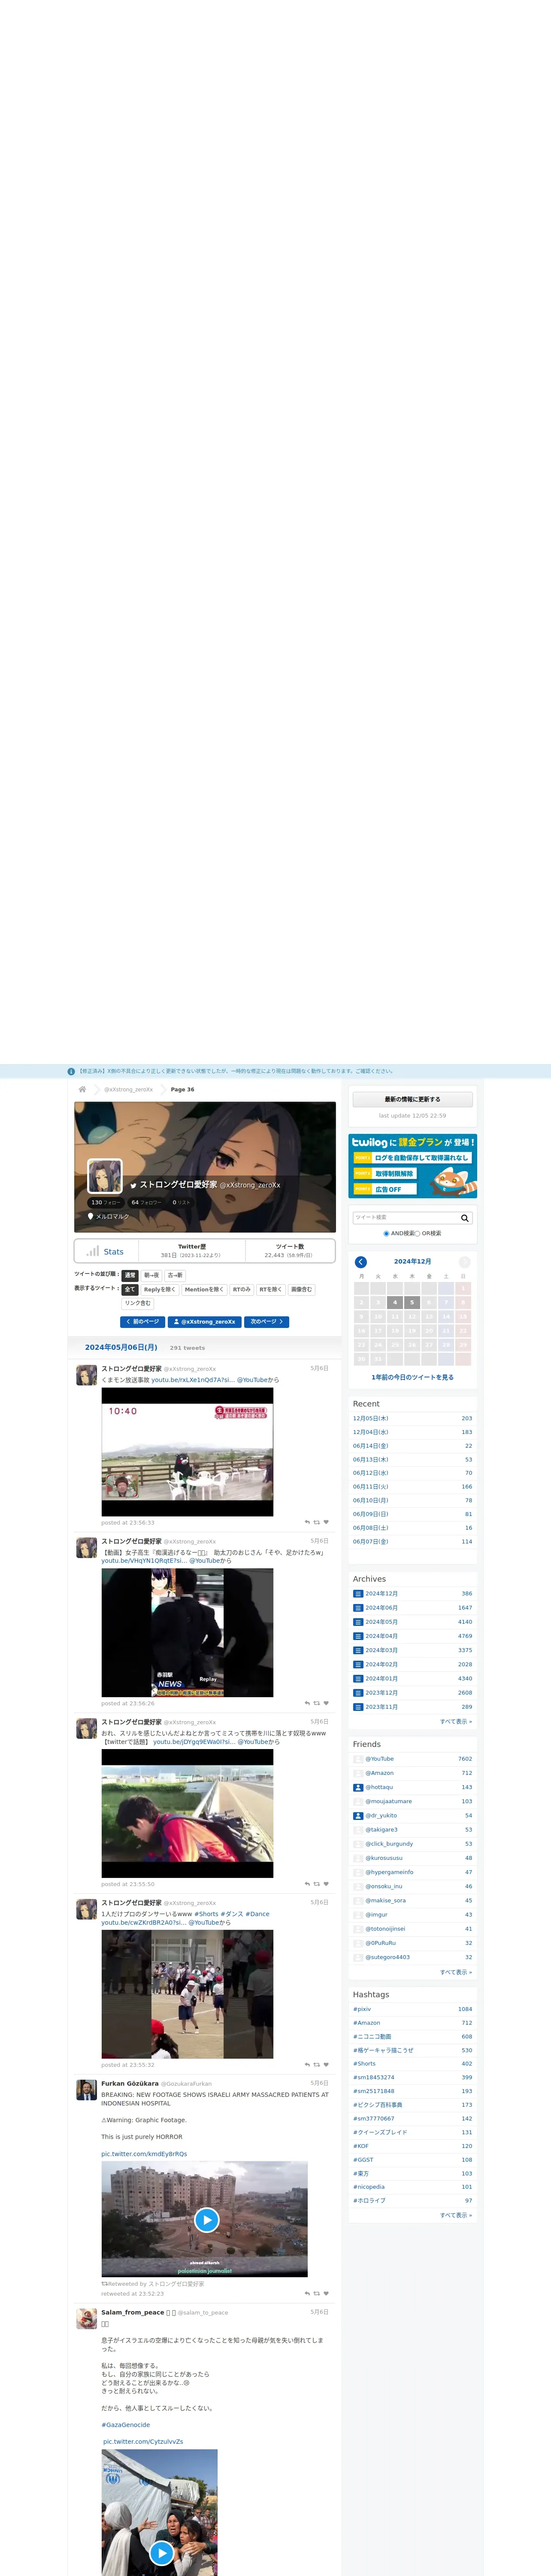Open archive list icon for 2023年12月
Image resolution: width=551 pixels, height=2576 pixels.
pyautogui.click(x=358, y=1693)
